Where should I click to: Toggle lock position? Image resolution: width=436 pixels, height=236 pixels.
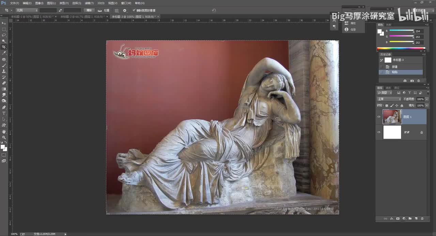coord(397,105)
